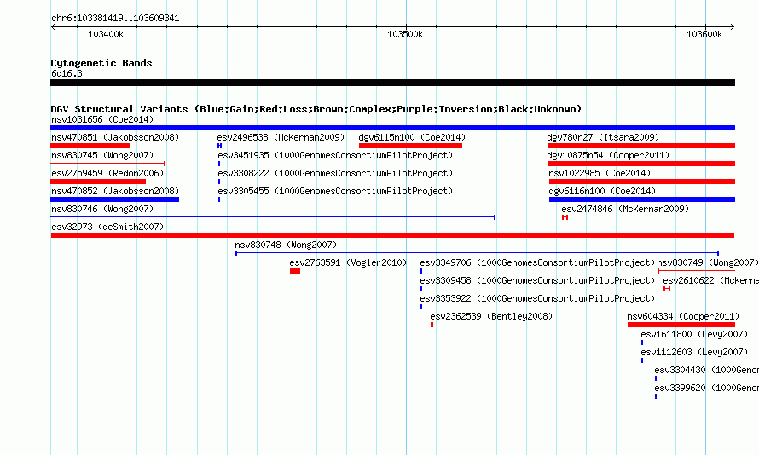The height and width of the screenshot is (455, 759).
Task: Open variant nsv470851 (Jakobsson2008) label
Action: (115, 137)
